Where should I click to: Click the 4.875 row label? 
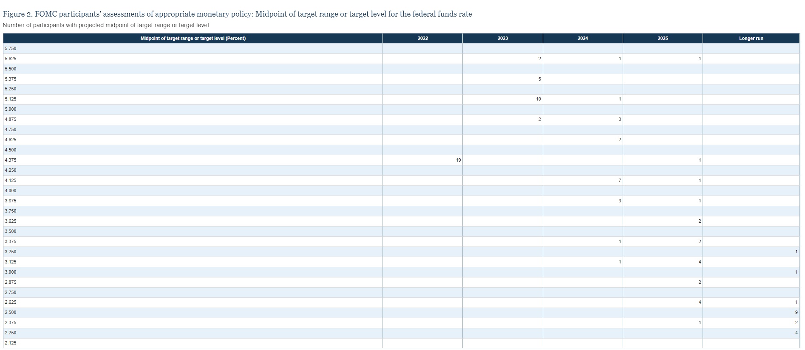point(11,119)
